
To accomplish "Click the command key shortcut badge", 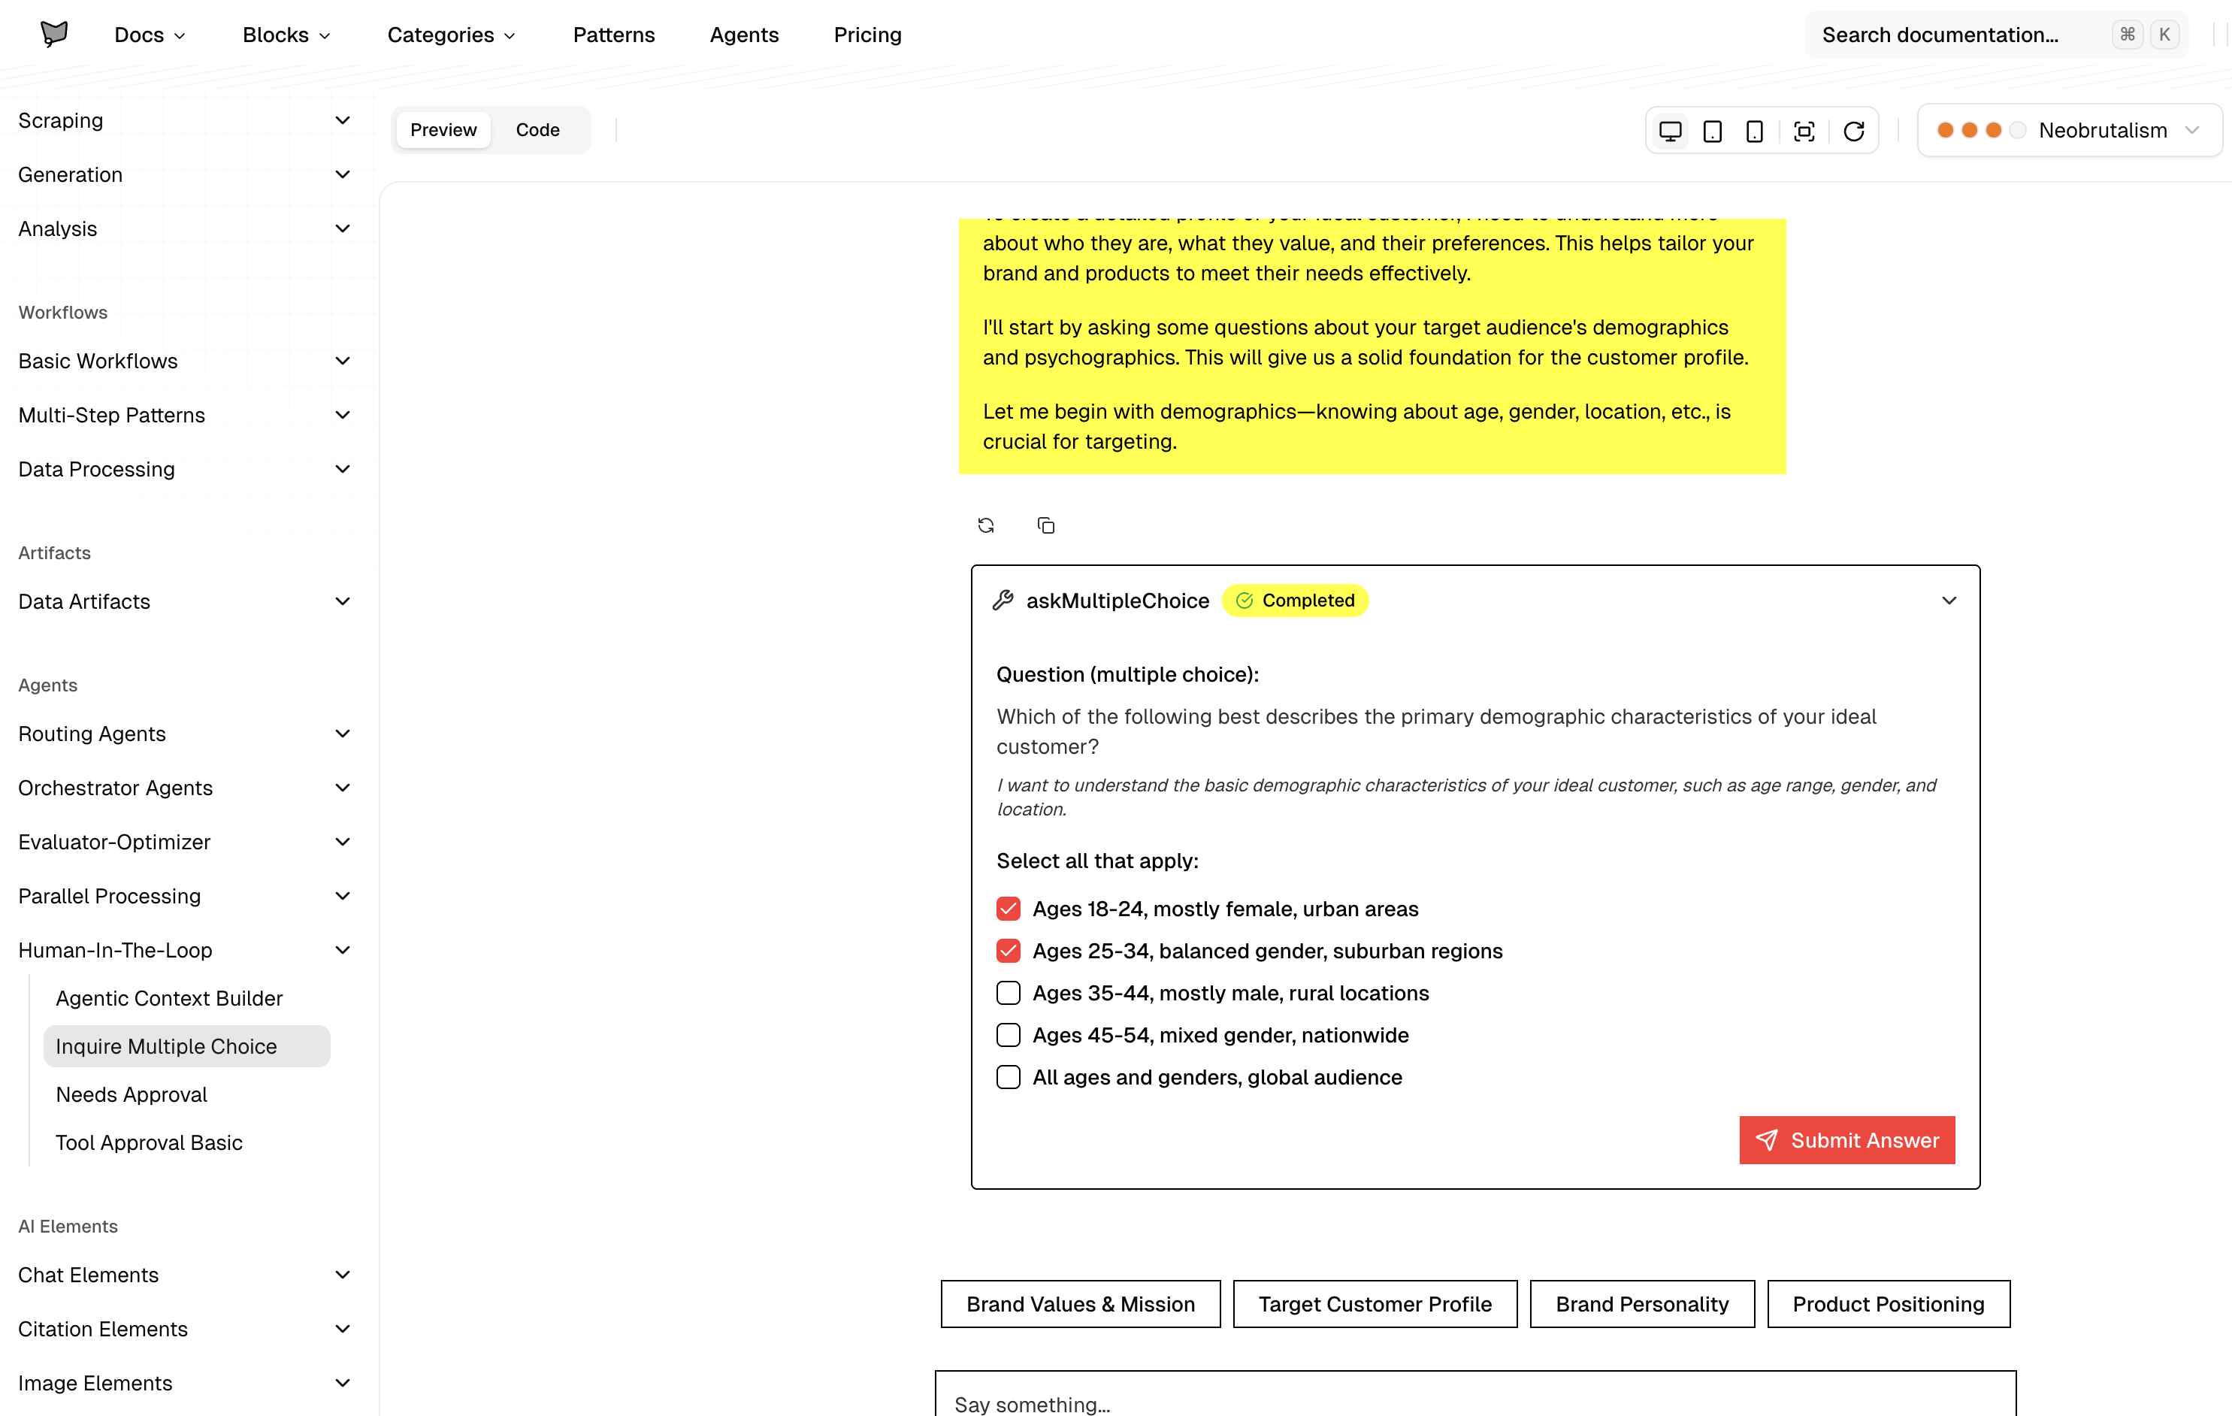I will click(x=2128, y=35).
